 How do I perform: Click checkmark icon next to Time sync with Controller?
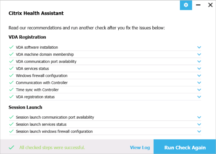[11, 90]
